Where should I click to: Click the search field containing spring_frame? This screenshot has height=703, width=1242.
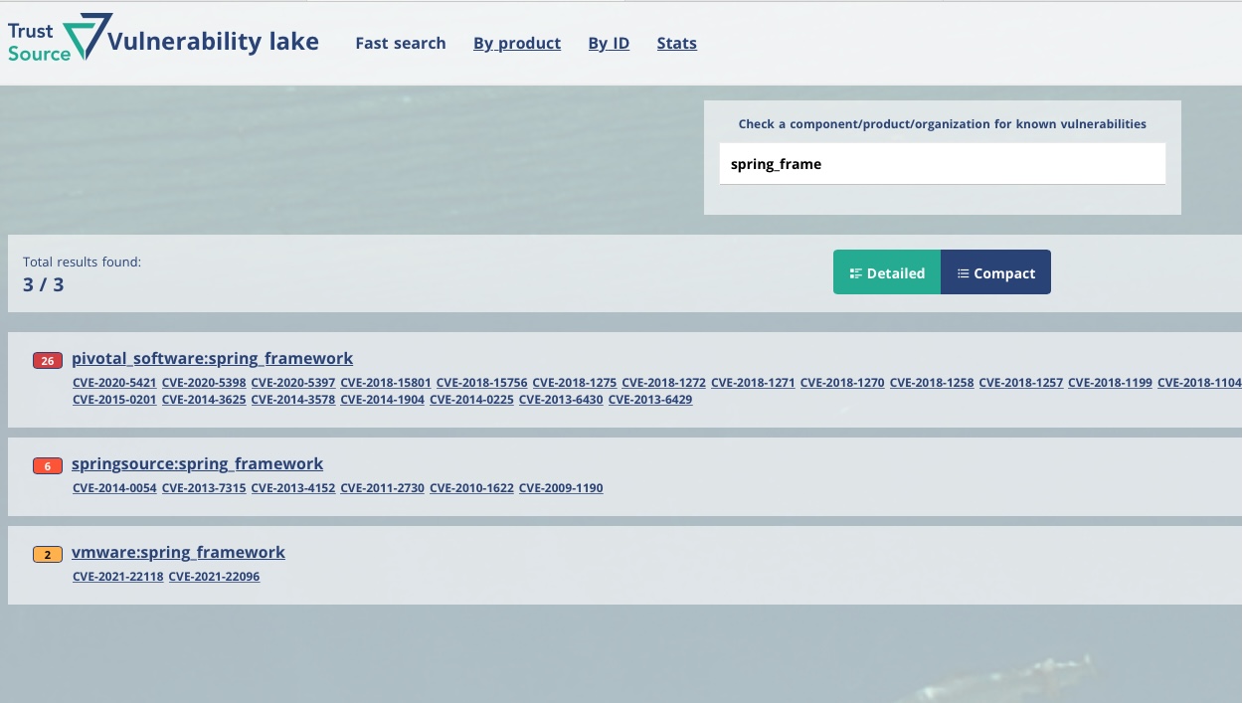click(x=943, y=164)
